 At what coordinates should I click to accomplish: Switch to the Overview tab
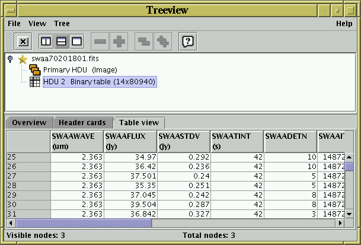(29, 123)
